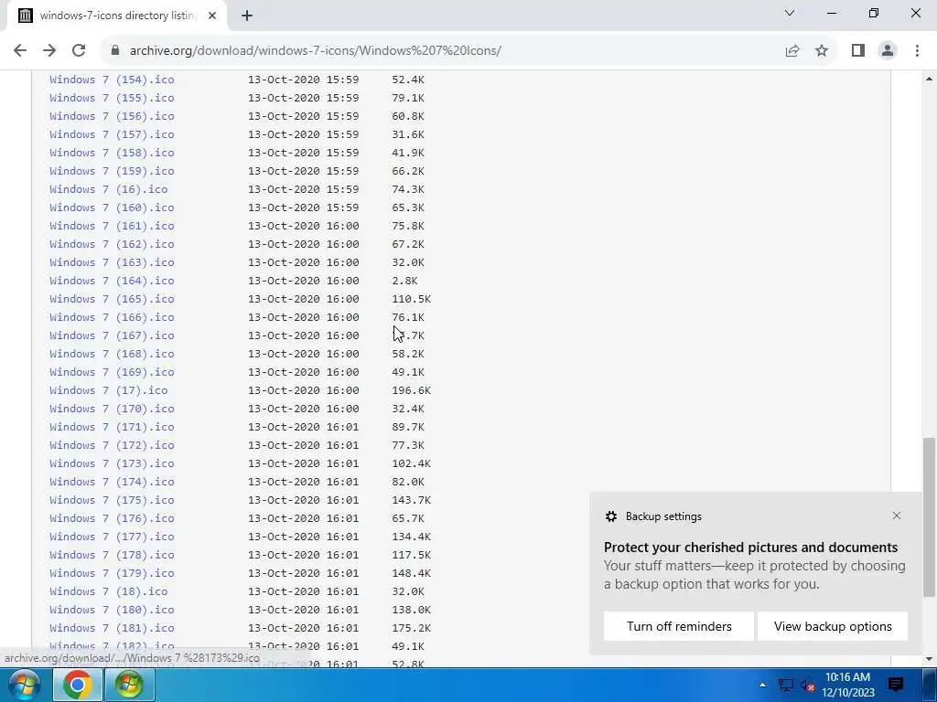Image resolution: width=937 pixels, height=702 pixels.
Task: Open Windows 7 (159).ico link
Action: [112, 171]
